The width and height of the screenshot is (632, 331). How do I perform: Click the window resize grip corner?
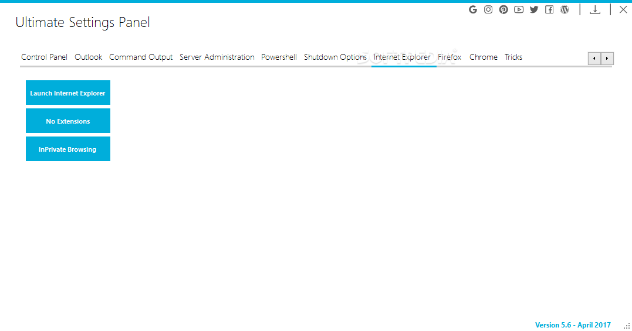click(627, 326)
